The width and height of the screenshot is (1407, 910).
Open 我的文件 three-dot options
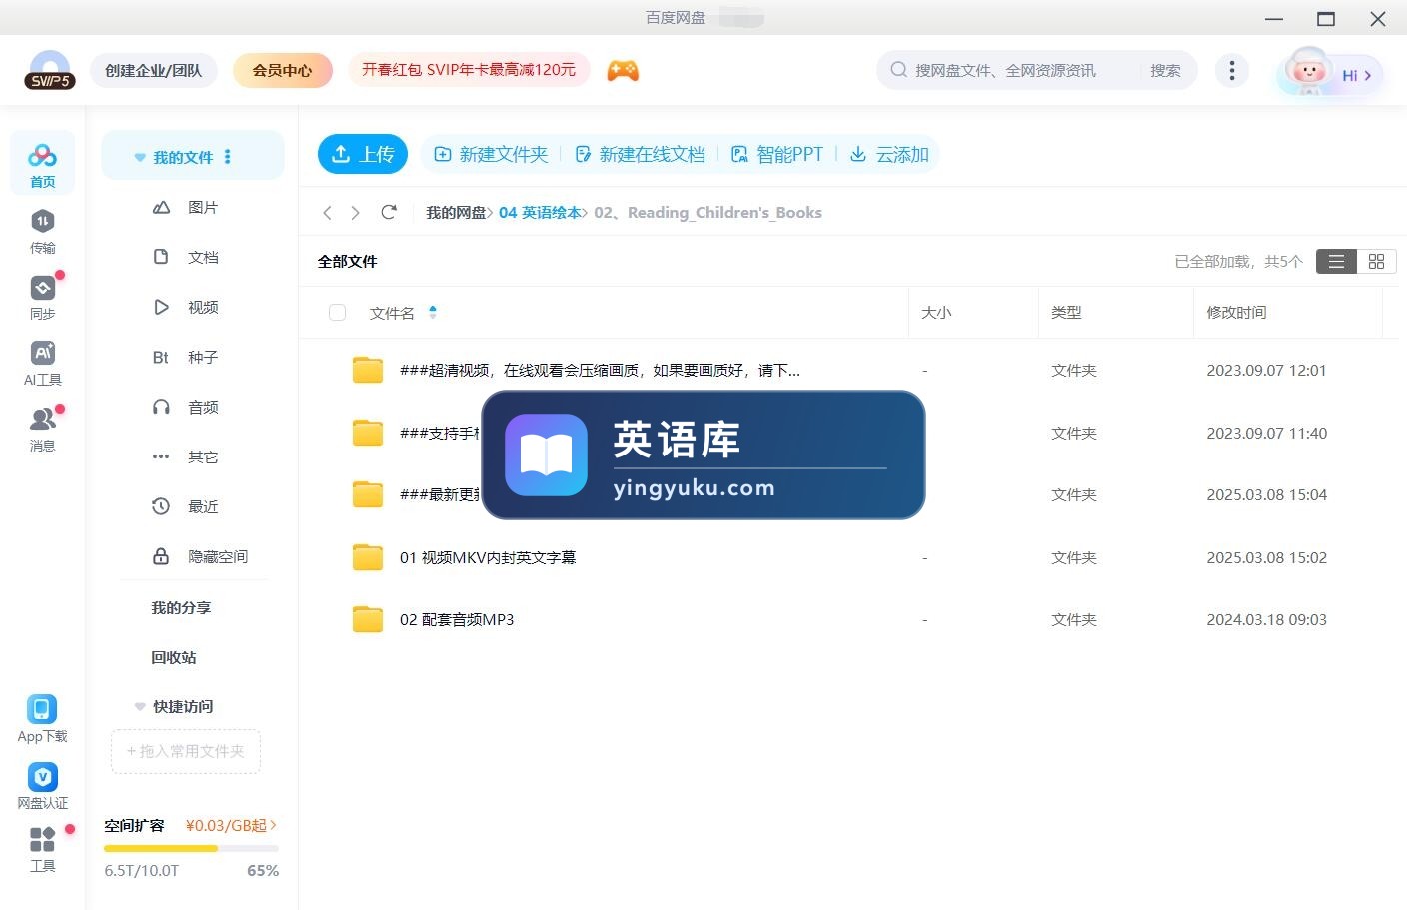tap(228, 157)
